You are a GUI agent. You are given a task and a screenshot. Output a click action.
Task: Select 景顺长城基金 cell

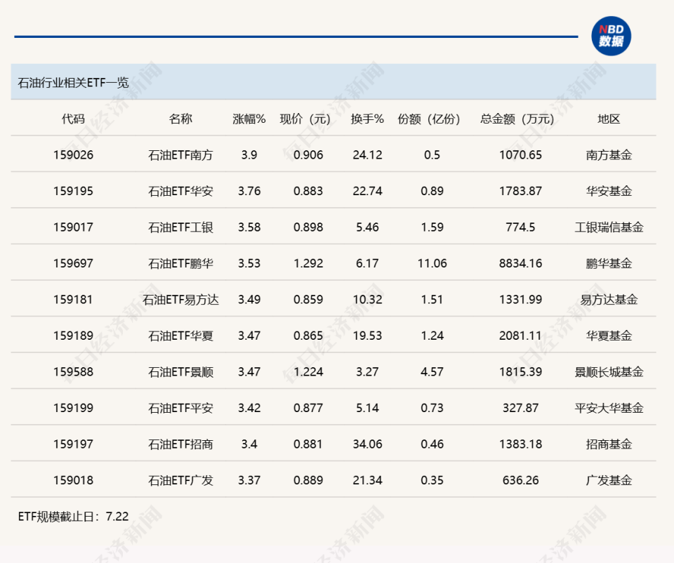pos(609,371)
